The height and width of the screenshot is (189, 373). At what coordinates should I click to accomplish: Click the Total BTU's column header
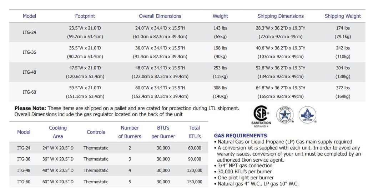(195, 132)
